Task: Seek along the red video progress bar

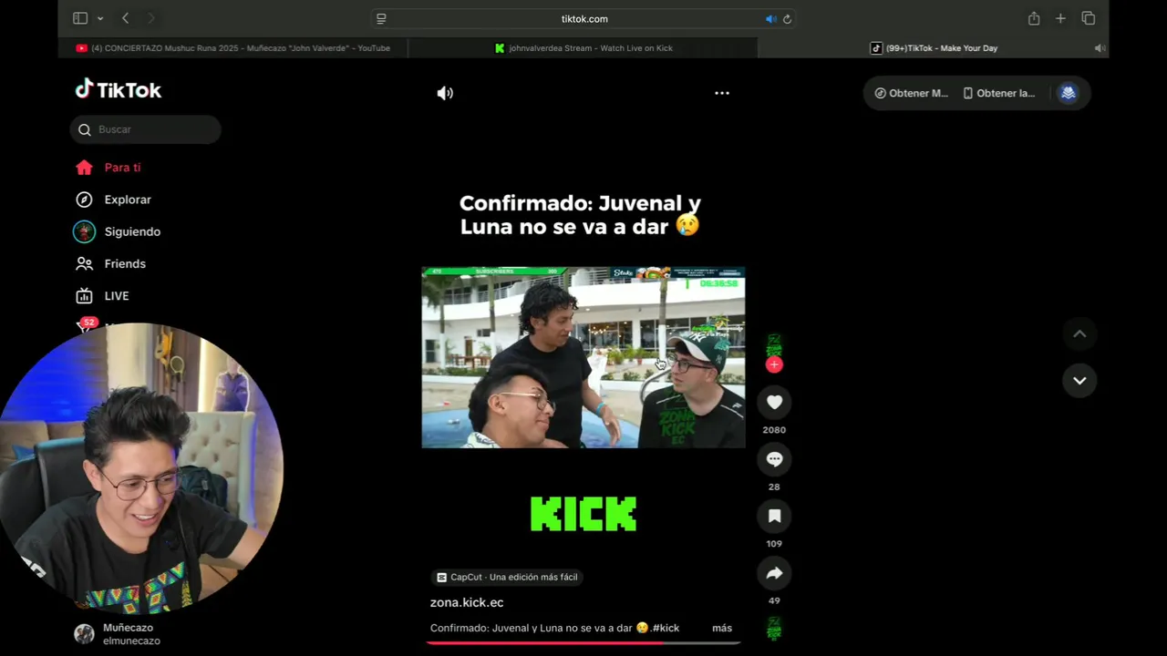Action: point(583,642)
